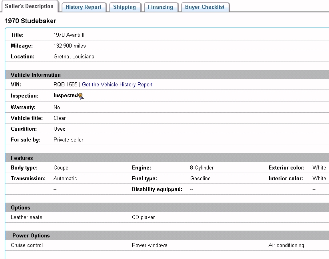
Task: Click the bold Inspected status text
Action: [66, 96]
